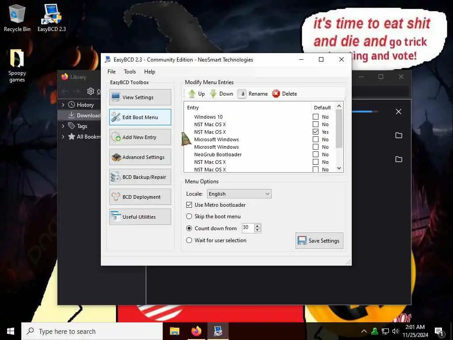This screenshot has height=340, width=453.
Task: Select Windows 10 entry in list
Action: pyautogui.click(x=208, y=117)
